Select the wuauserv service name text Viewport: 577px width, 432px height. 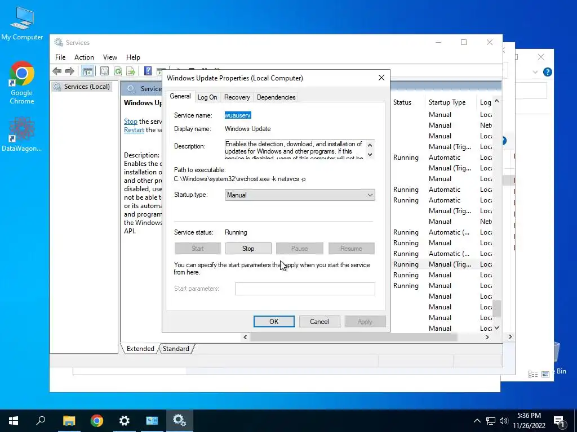tap(238, 115)
